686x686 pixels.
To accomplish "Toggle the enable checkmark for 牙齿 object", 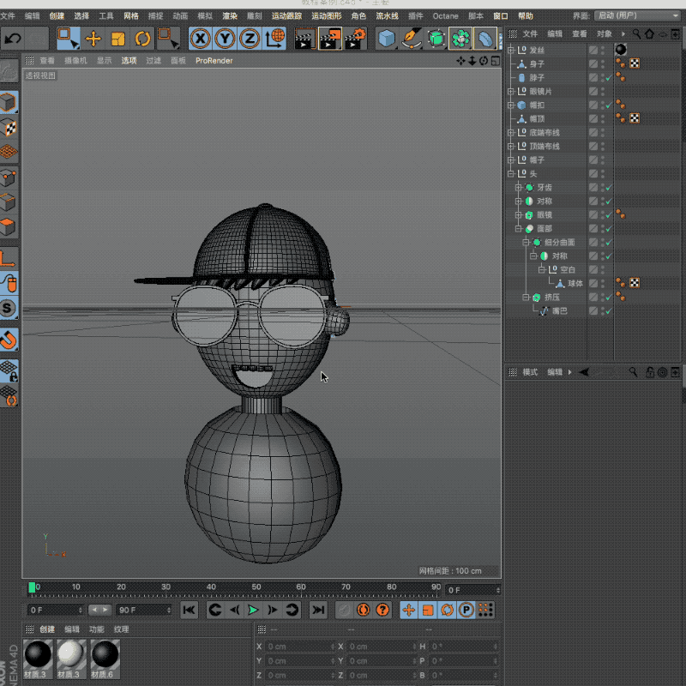I will (x=608, y=188).
